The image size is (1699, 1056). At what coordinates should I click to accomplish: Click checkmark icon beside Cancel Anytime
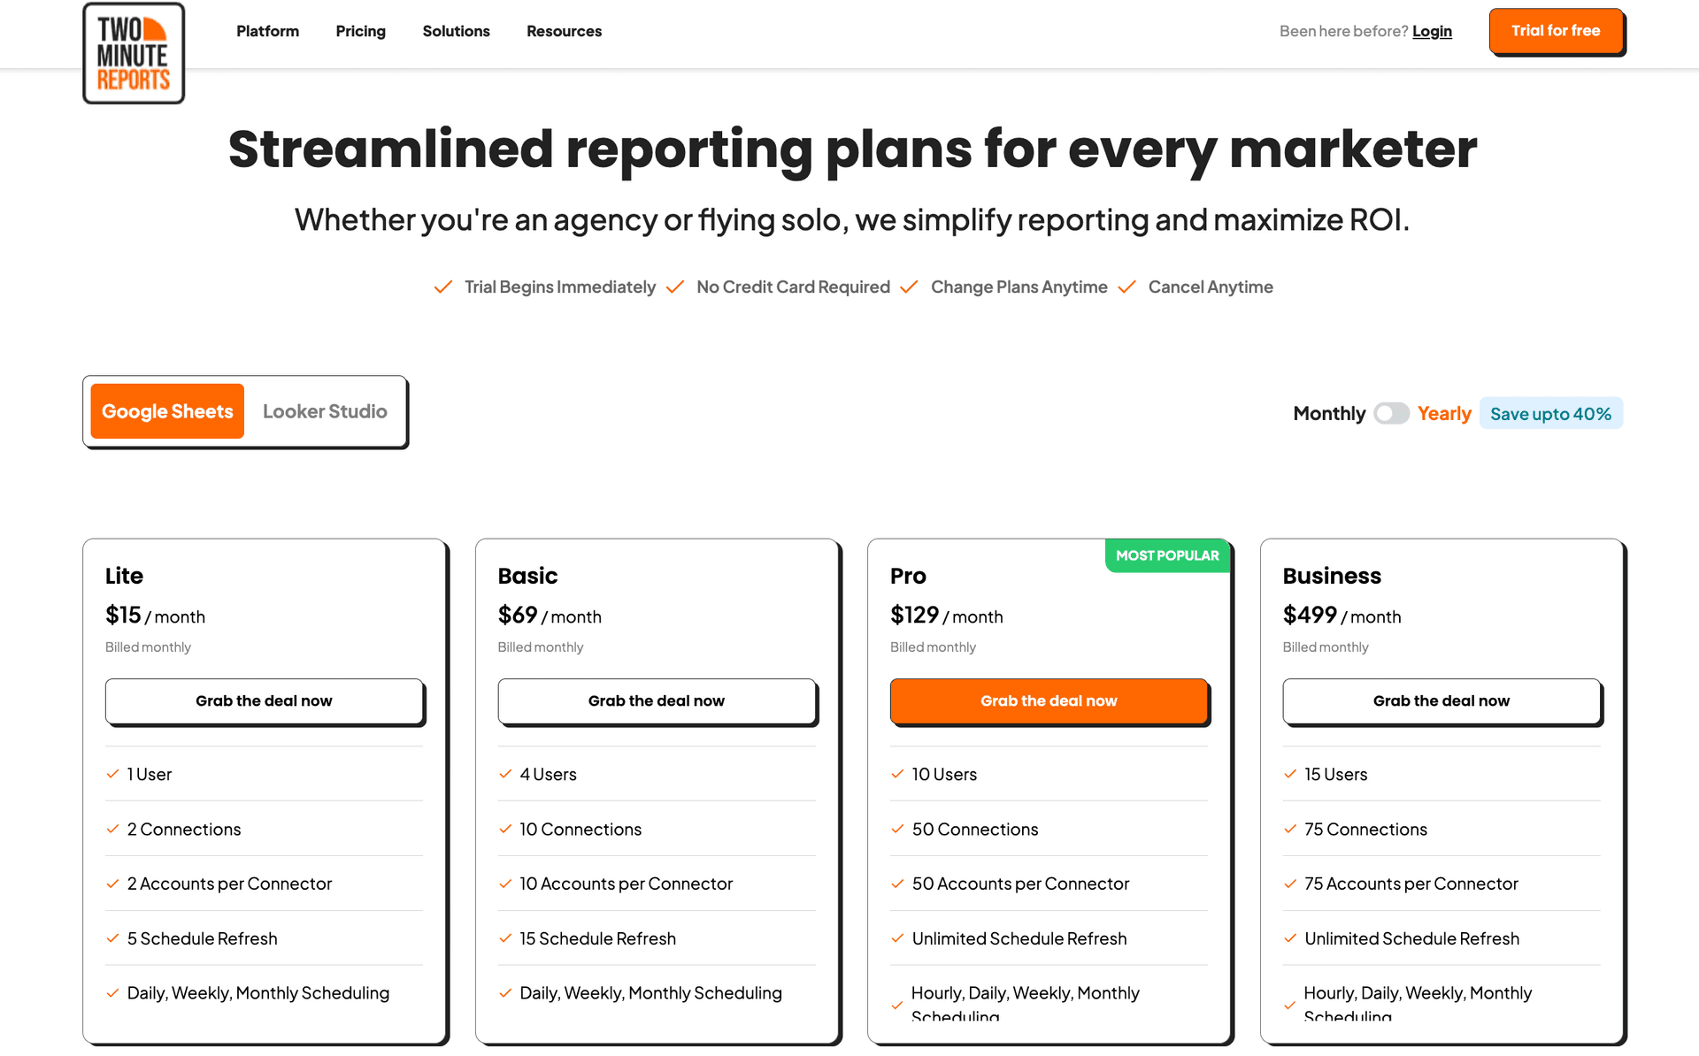click(1126, 287)
